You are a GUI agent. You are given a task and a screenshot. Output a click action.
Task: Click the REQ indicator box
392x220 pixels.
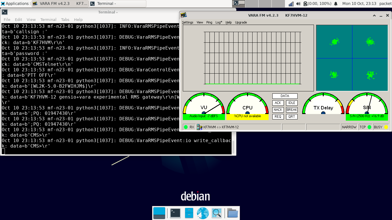278,117
